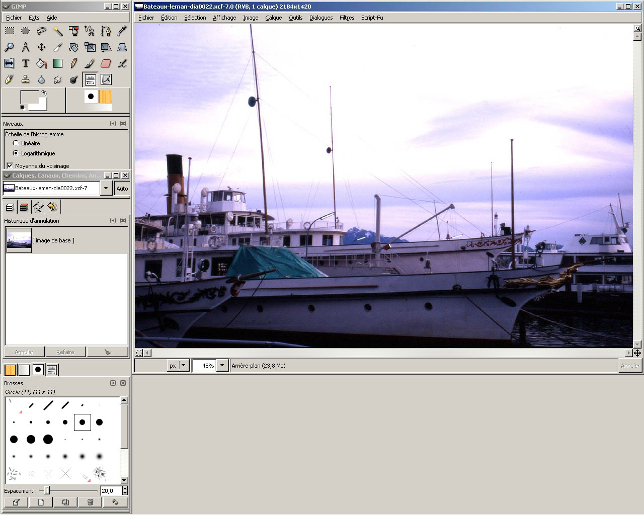Select the Rectangle Select tool
The width and height of the screenshot is (644, 515).
pyautogui.click(x=9, y=31)
